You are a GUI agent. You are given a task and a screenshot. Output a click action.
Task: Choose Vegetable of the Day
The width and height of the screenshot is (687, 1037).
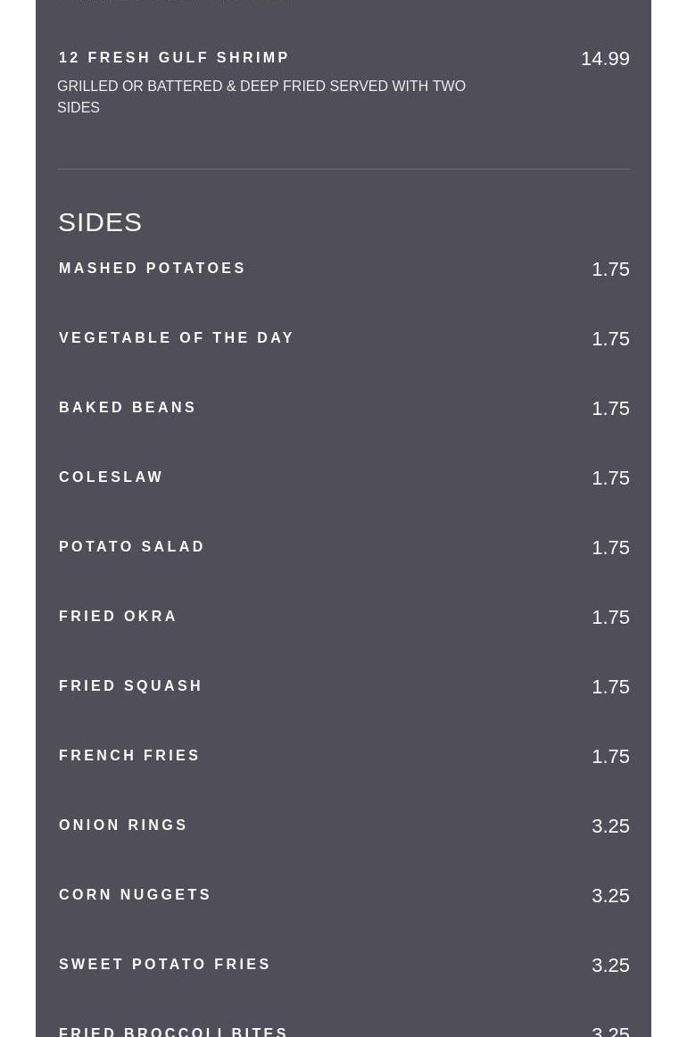tap(176, 338)
